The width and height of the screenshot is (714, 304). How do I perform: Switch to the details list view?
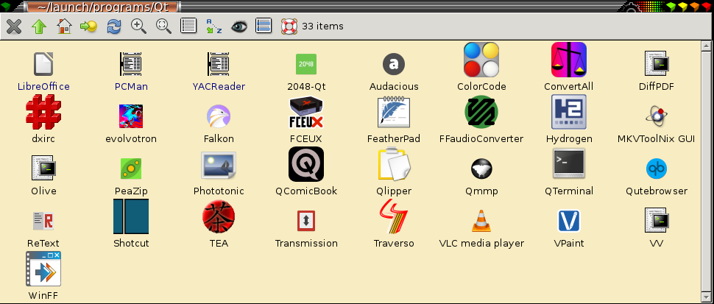pyautogui.click(x=188, y=26)
